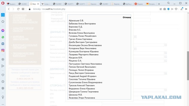Open the sidebar heart pinboards icon
189x106 pixels.
tap(3, 75)
